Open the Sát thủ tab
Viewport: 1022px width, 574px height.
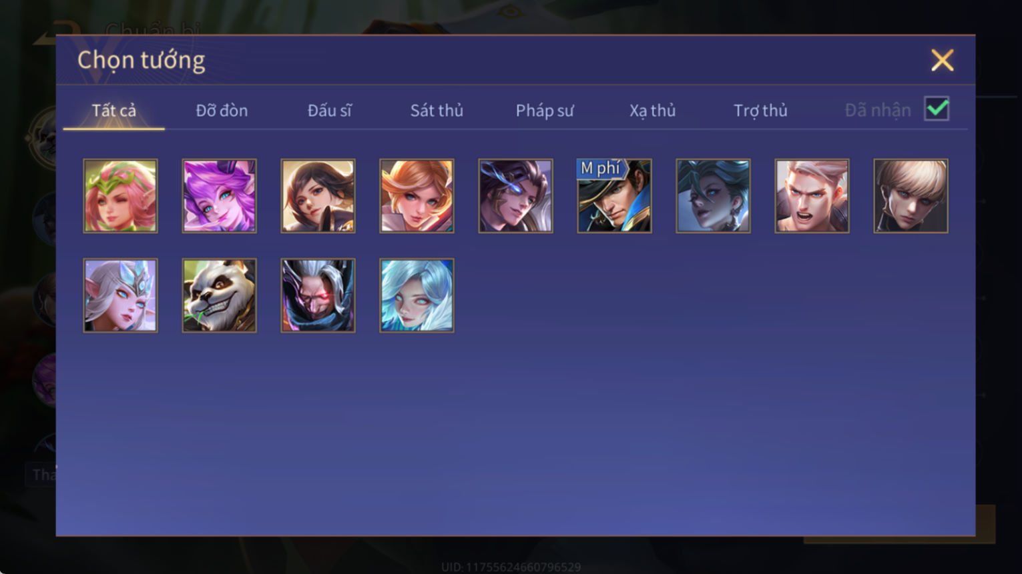(x=437, y=111)
